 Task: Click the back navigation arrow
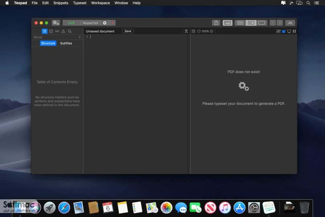click(x=272, y=23)
